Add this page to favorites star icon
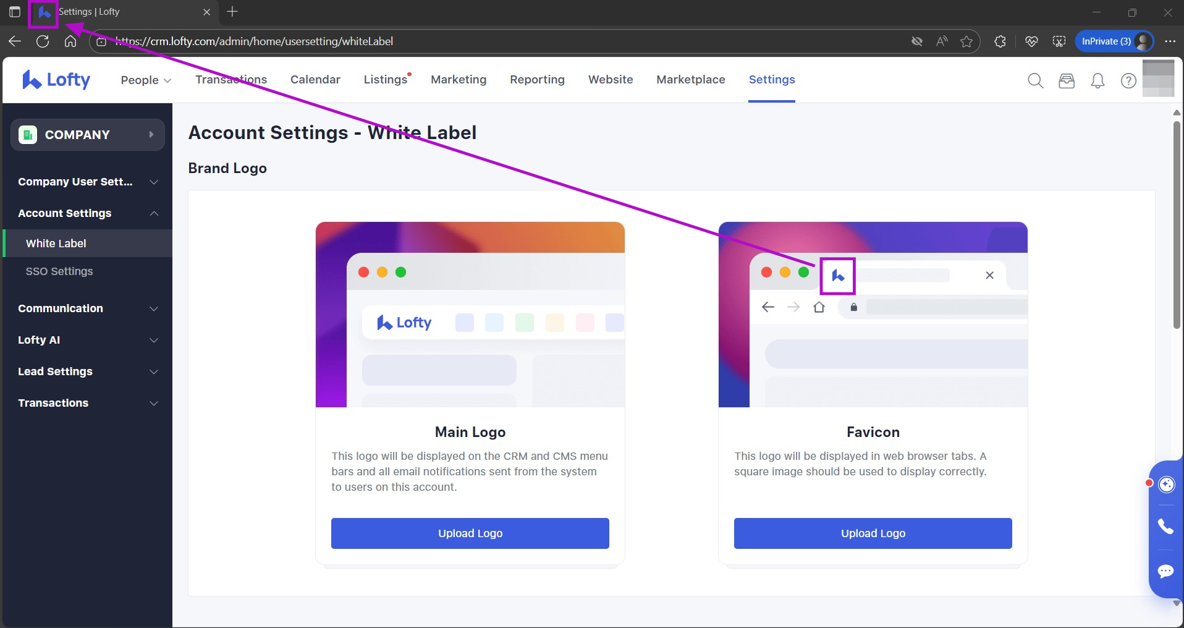The height and width of the screenshot is (628, 1184). pos(966,41)
